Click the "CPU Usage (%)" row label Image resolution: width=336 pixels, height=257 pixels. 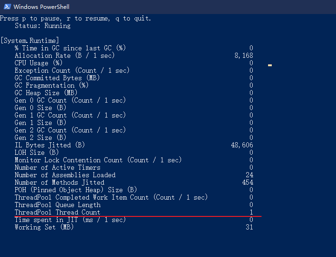tap(38, 63)
